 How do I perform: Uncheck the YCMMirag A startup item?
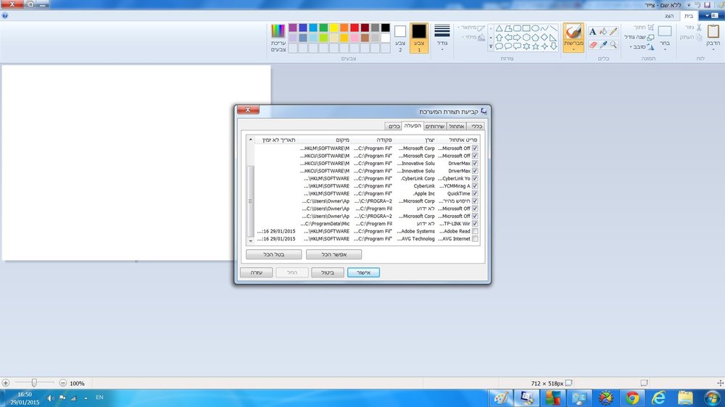click(x=475, y=185)
